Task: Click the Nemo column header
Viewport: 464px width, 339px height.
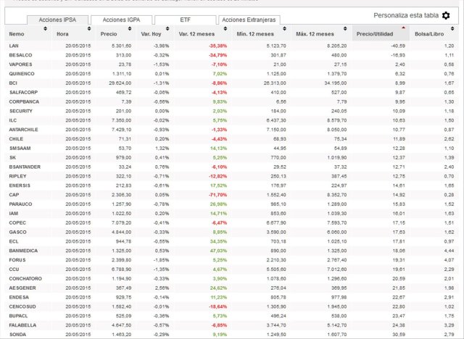Action: pos(17,34)
